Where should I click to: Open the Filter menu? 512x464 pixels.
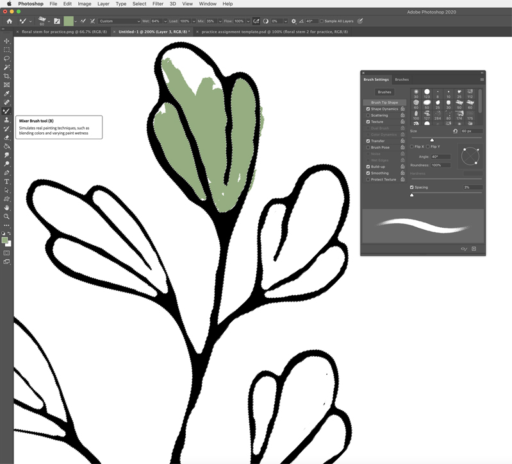pyautogui.click(x=158, y=4)
